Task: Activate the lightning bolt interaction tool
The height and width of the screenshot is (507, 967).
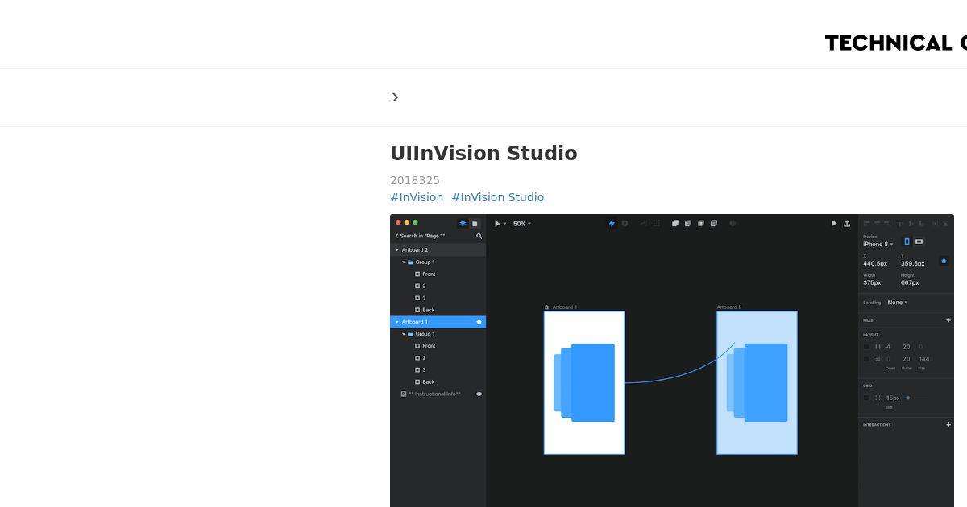Action: click(x=612, y=223)
